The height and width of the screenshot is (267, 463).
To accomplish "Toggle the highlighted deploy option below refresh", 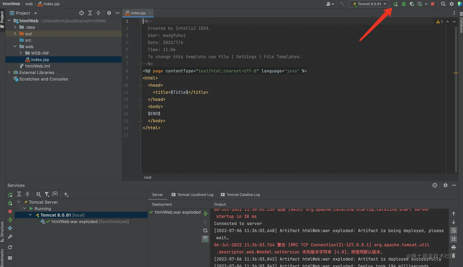I will 205,239.
